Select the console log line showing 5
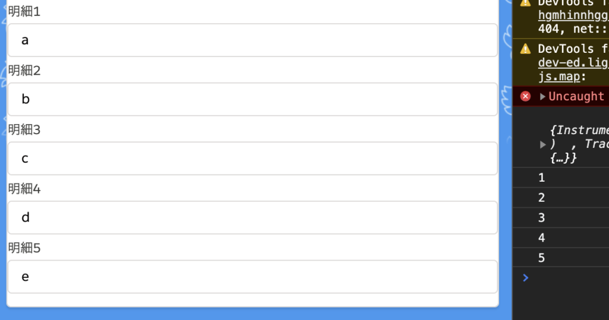This screenshot has width=609, height=320. point(561,258)
